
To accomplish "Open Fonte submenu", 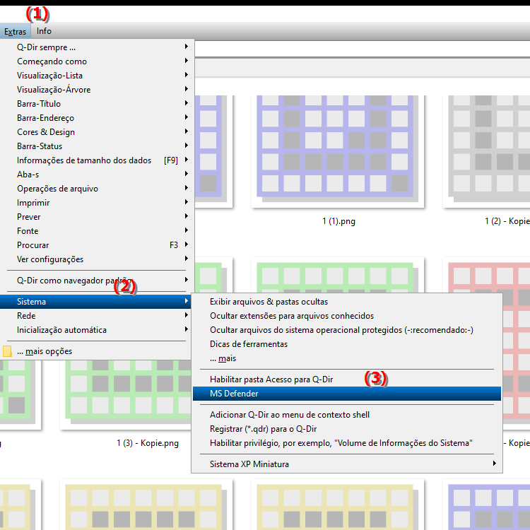I will click(97, 231).
